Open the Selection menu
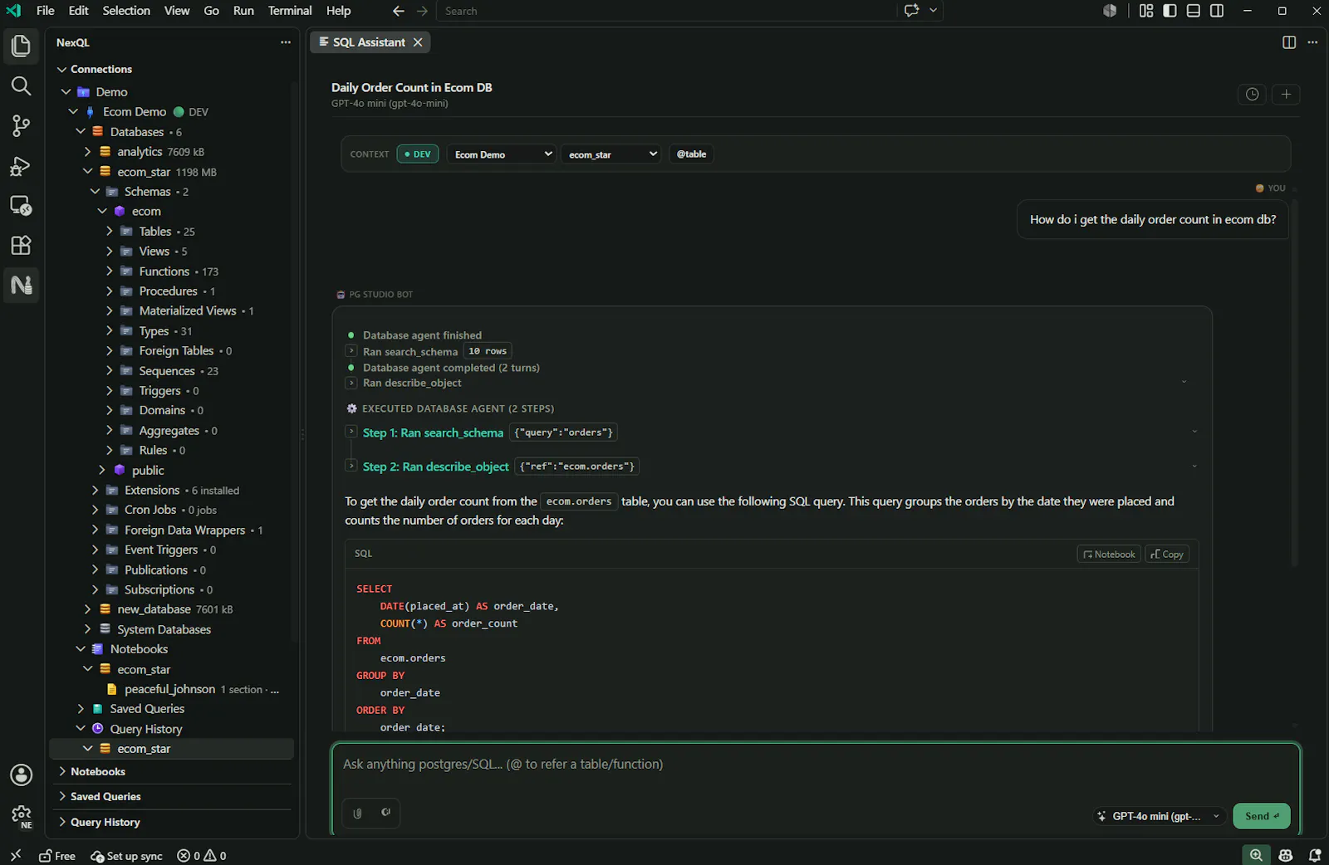Screen dimensions: 1329x865 tap(126, 11)
